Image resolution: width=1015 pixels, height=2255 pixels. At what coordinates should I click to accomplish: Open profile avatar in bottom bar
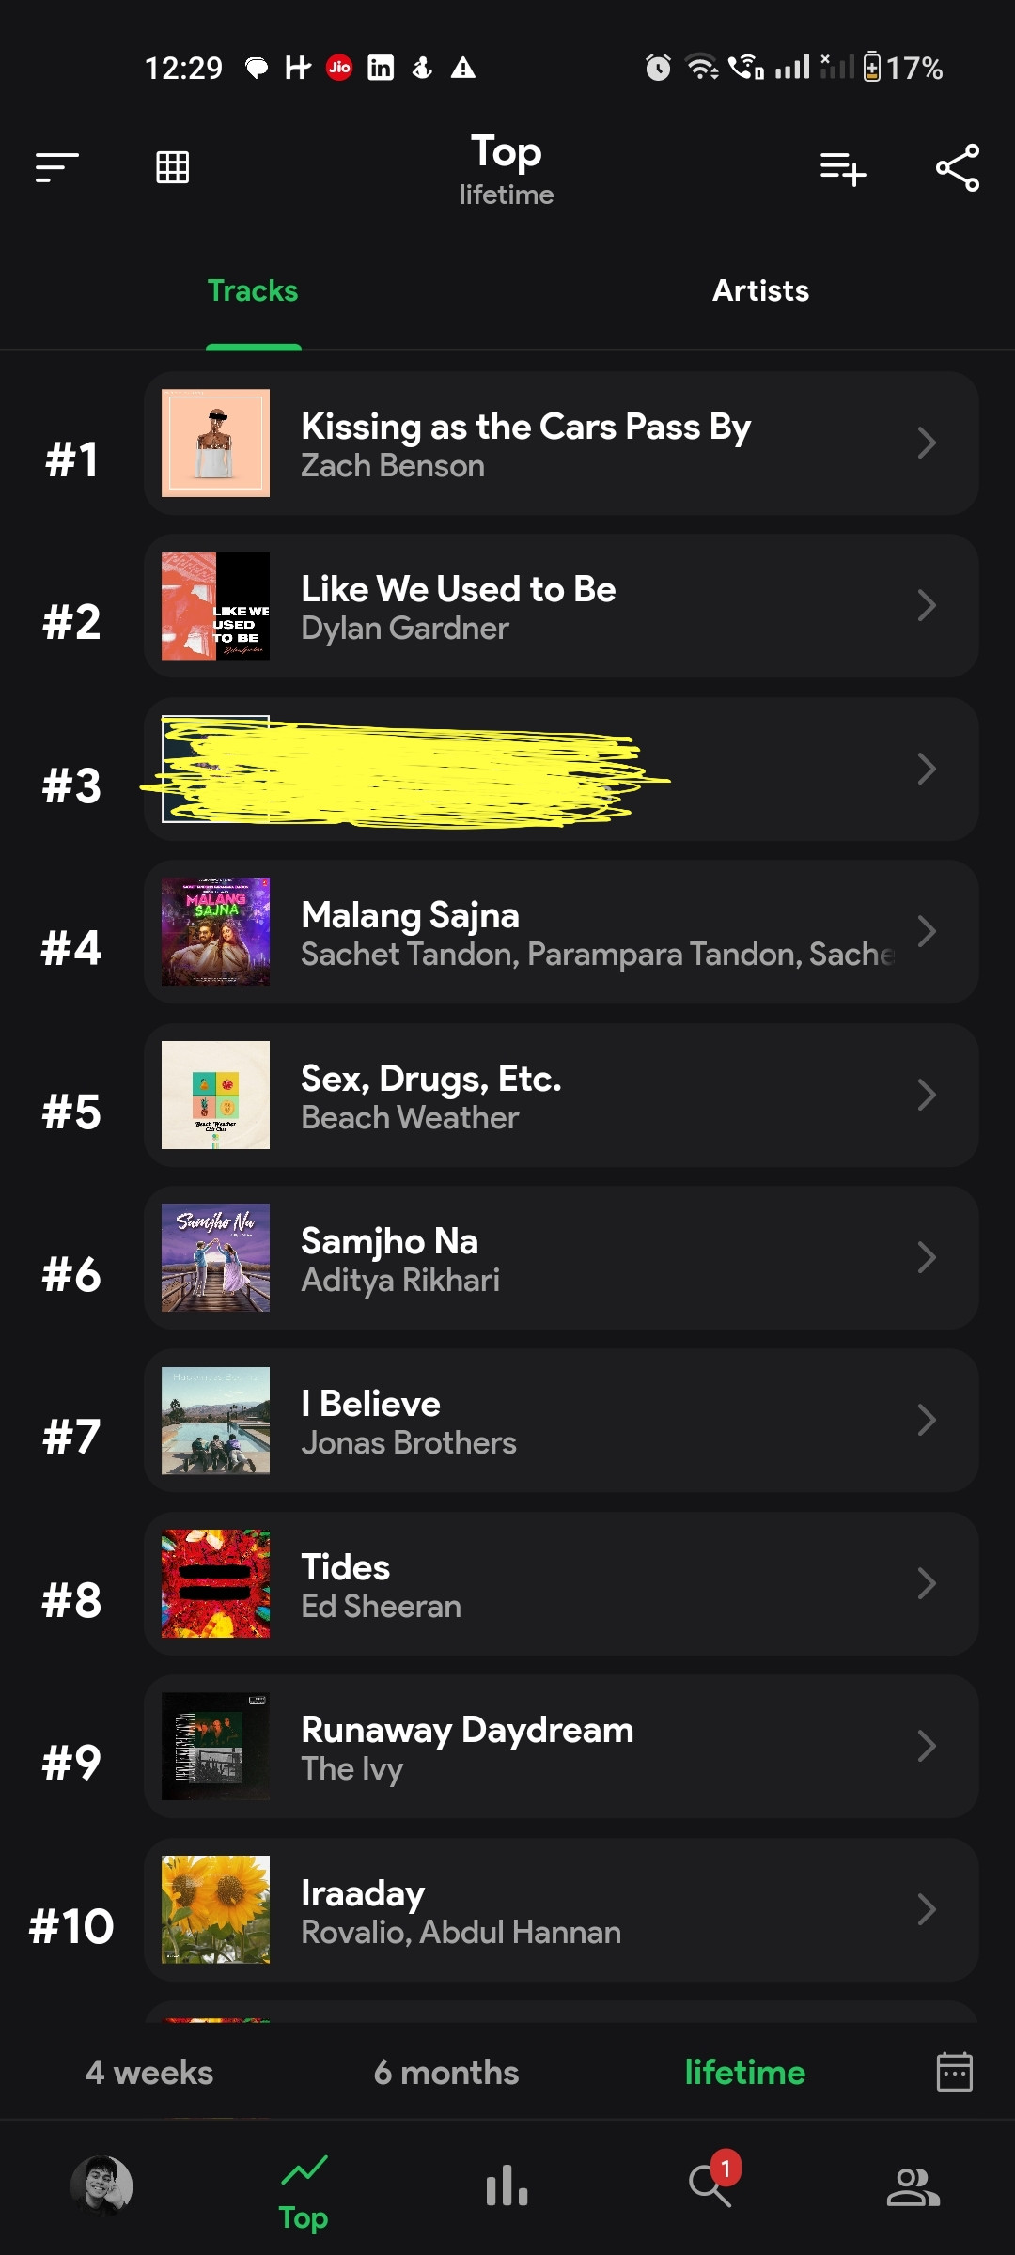pos(101,2185)
